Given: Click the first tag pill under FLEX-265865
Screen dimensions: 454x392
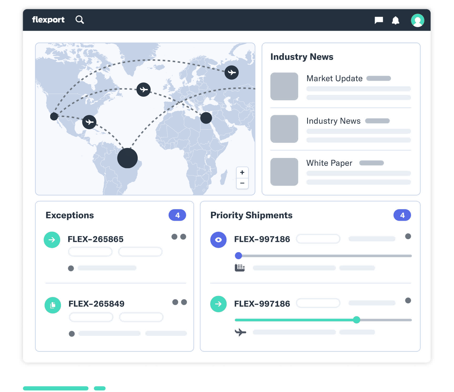Looking at the screenshot, I should click(90, 252).
